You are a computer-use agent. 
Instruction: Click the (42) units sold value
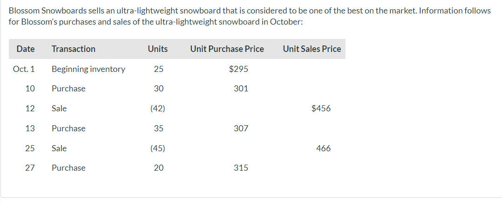pos(158,109)
